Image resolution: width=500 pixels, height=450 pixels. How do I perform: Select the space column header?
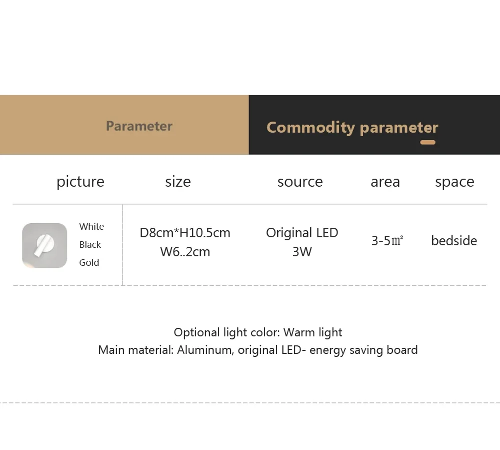pyautogui.click(x=454, y=182)
